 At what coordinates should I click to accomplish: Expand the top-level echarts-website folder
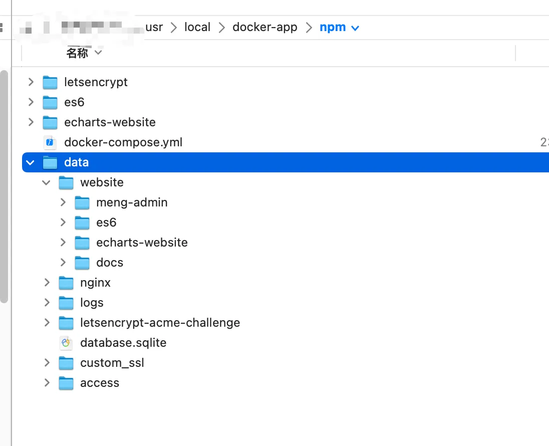[31, 122]
